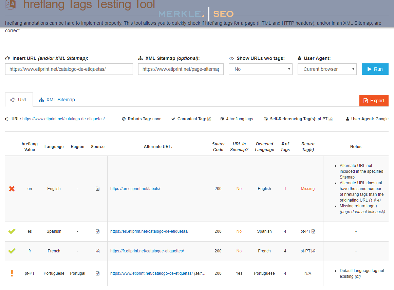Click the source code icon in the pt-PT row
The height and width of the screenshot is (290, 394).
98,273
